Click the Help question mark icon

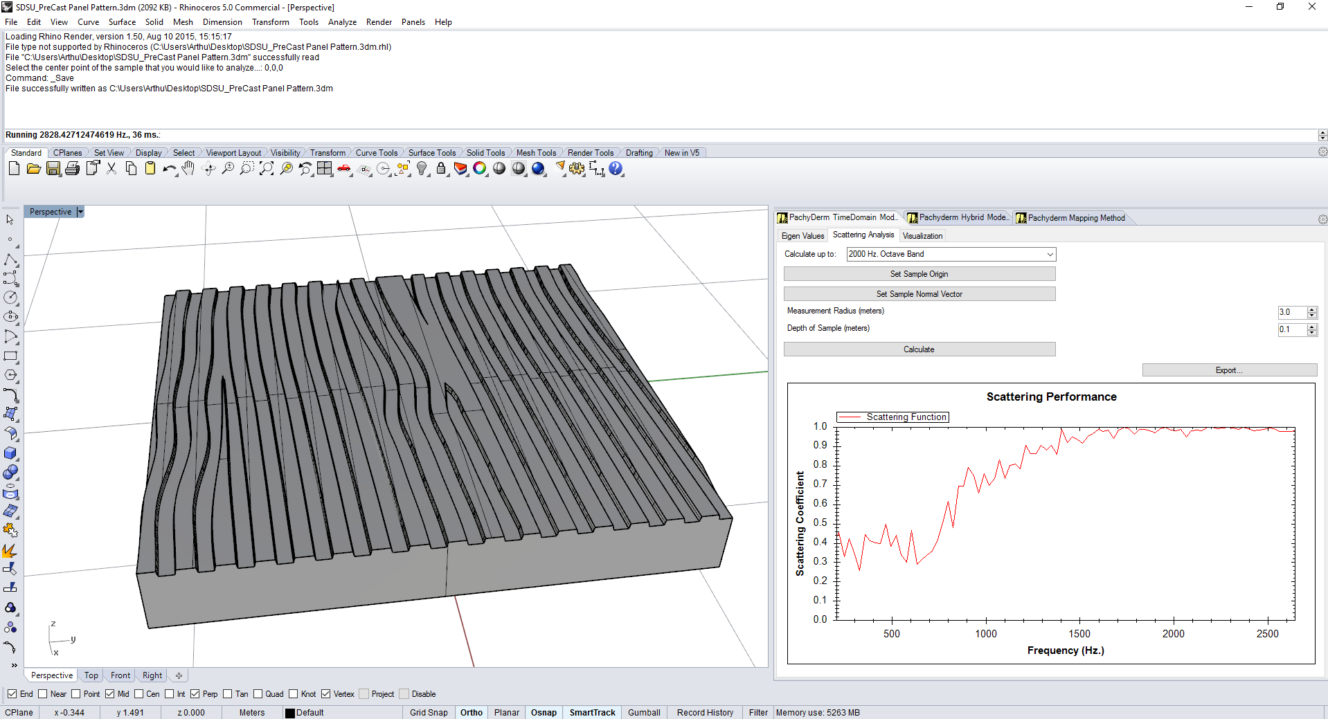pyautogui.click(x=616, y=169)
